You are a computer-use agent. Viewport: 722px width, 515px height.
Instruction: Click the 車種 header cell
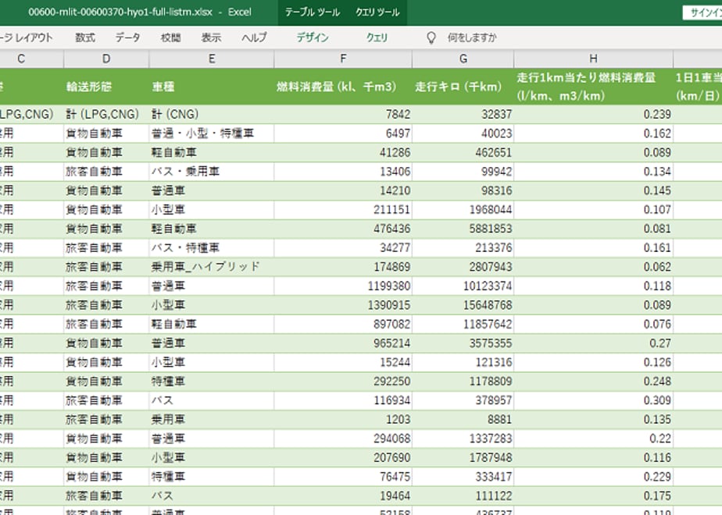pyautogui.click(x=211, y=87)
